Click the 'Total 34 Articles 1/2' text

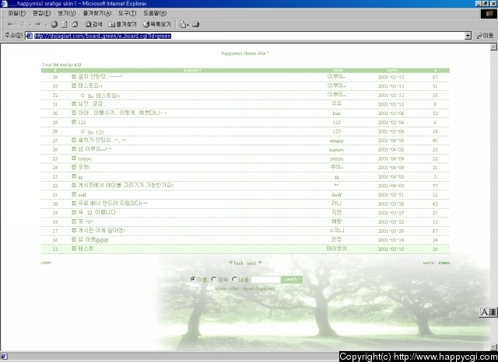coord(61,64)
